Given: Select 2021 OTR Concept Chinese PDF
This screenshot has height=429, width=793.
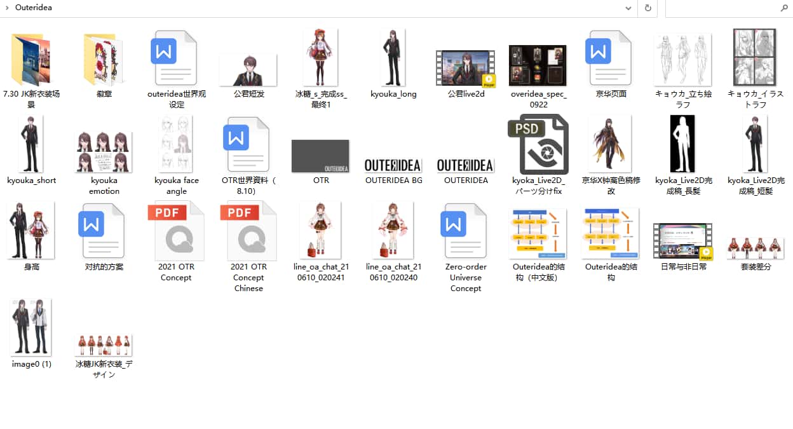Looking at the screenshot, I should 248,231.
